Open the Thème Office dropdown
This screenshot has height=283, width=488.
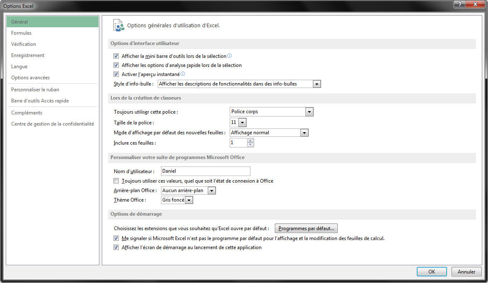point(189,200)
